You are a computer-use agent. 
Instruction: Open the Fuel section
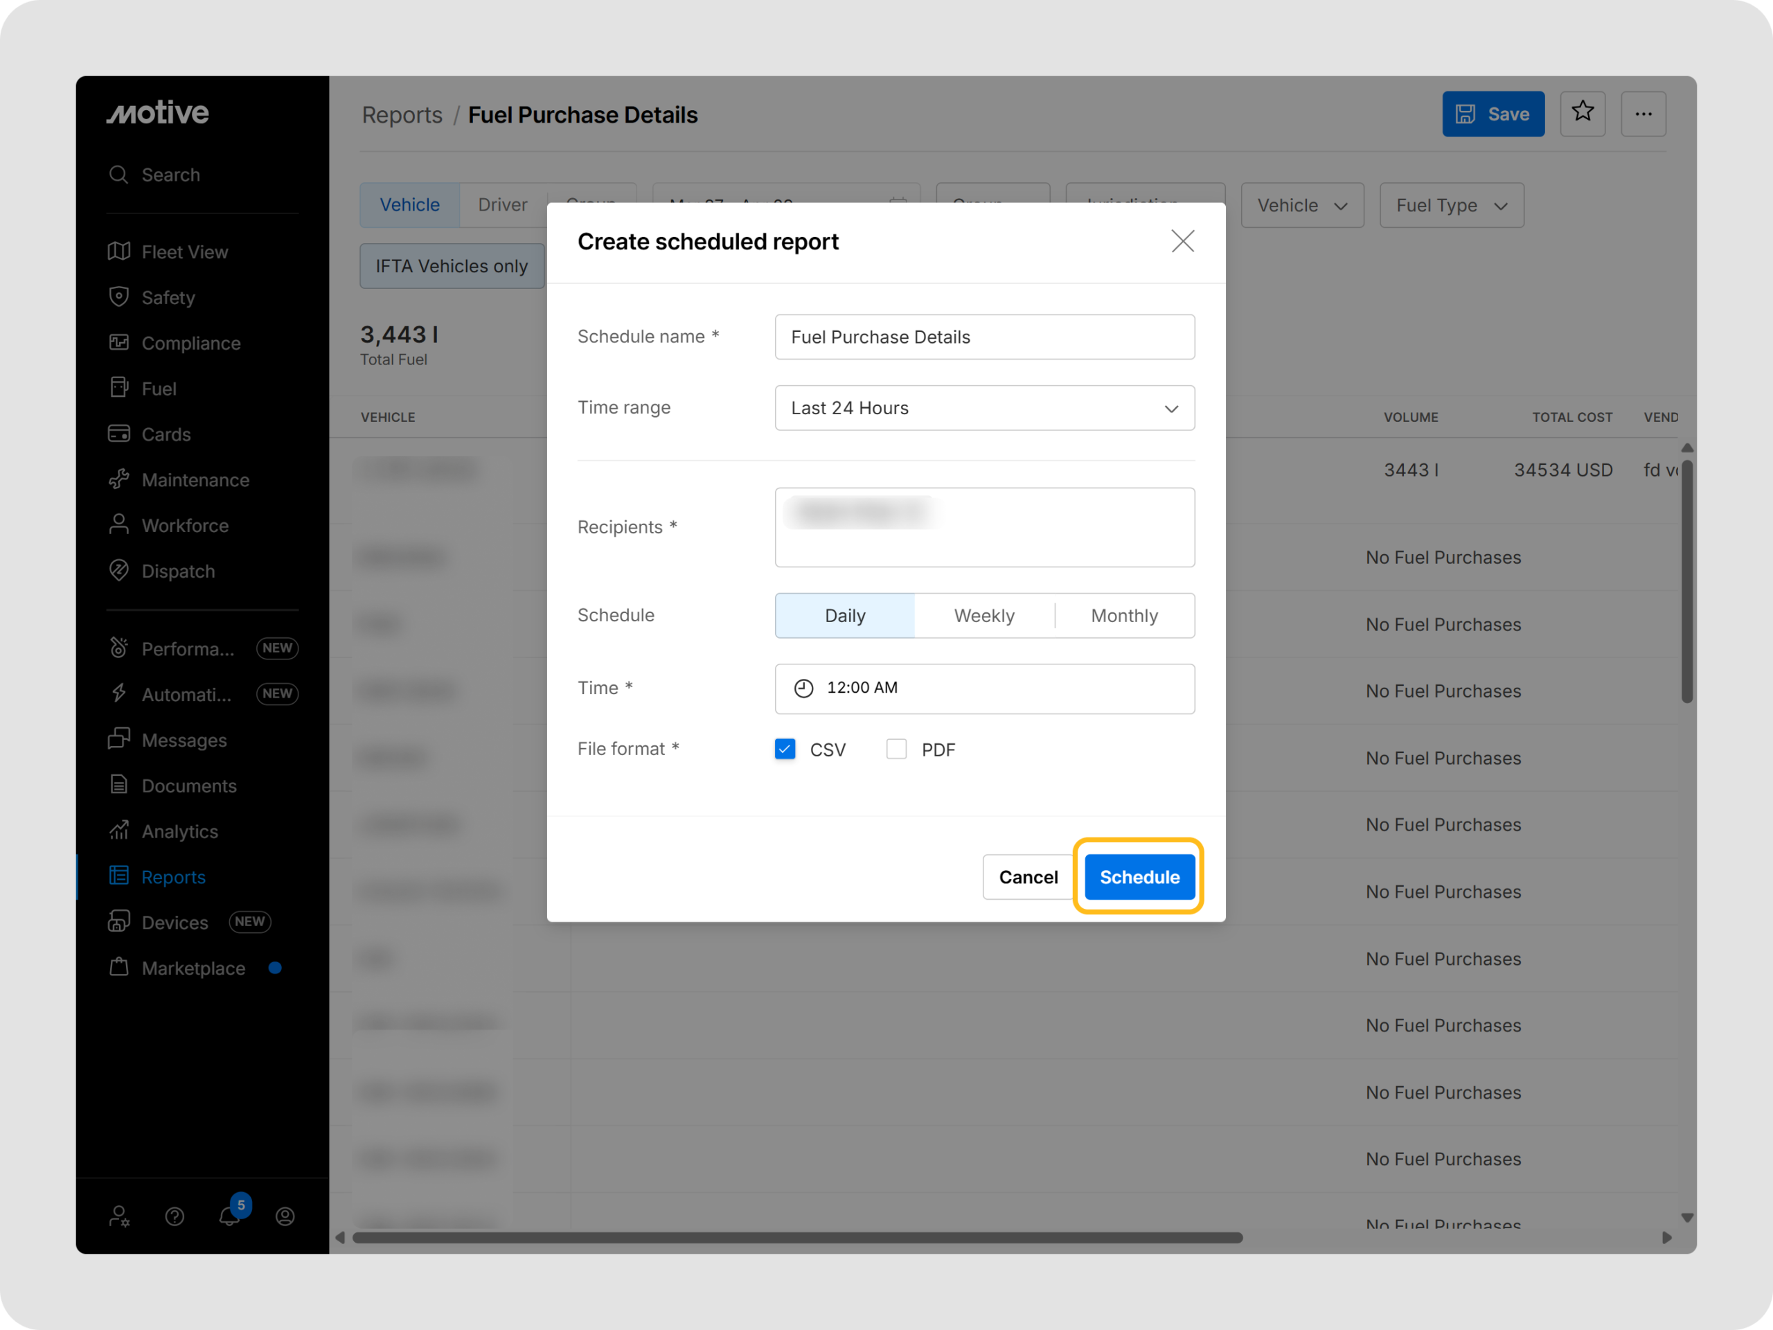click(x=158, y=388)
